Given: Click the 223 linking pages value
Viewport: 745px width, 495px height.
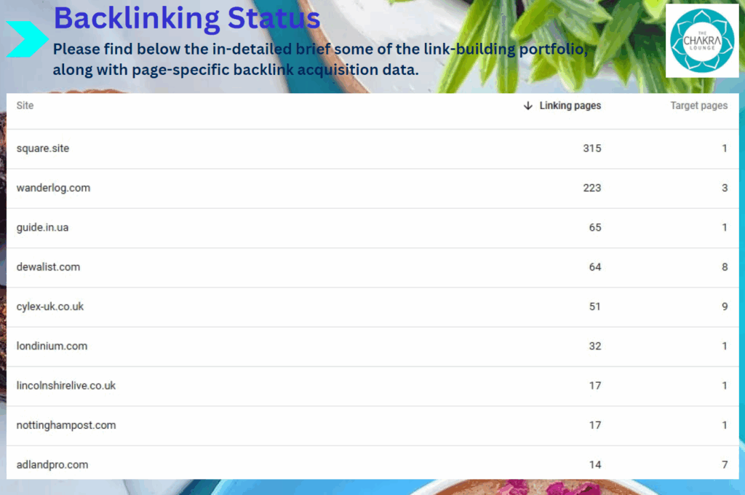Looking at the screenshot, I should tap(592, 188).
